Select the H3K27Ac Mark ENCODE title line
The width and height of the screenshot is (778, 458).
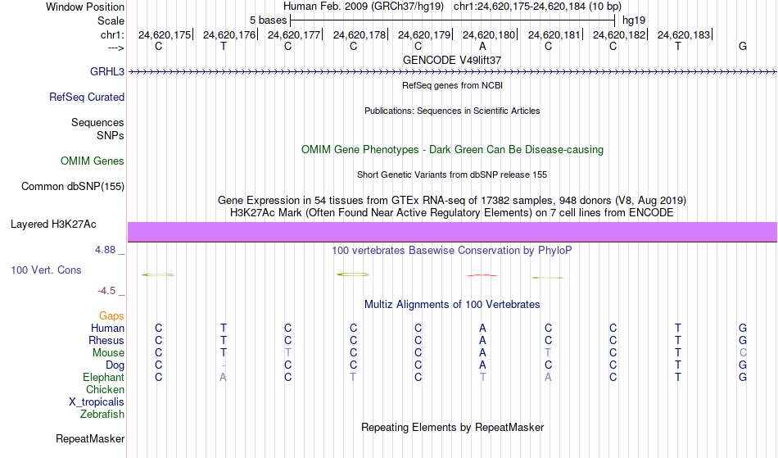pyautogui.click(x=452, y=213)
